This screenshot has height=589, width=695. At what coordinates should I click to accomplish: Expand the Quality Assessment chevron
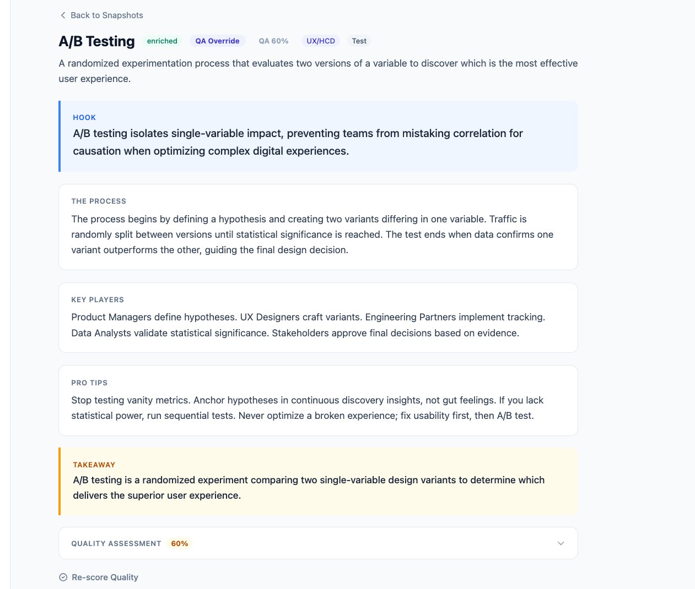pos(561,543)
